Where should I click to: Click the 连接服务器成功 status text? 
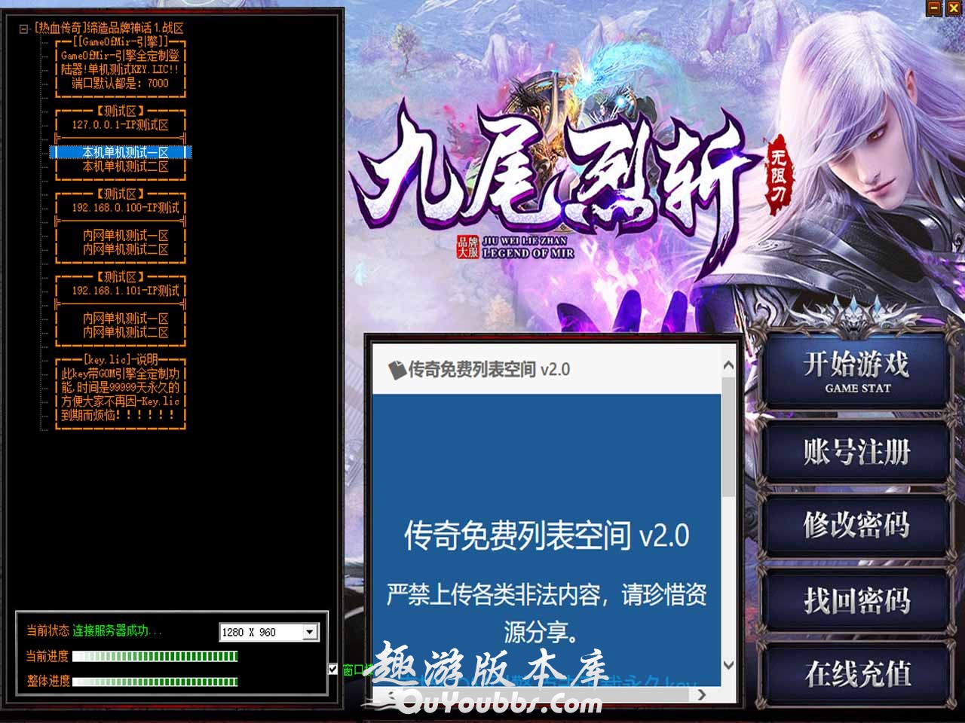[117, 631]
